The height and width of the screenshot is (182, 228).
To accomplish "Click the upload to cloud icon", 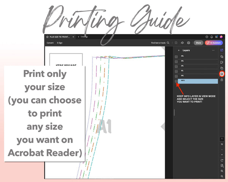I will click(182, 43).
